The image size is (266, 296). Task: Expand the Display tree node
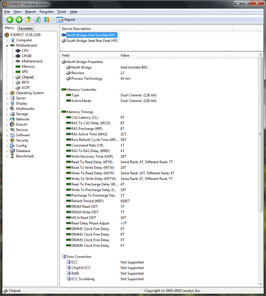click(7, 104)
